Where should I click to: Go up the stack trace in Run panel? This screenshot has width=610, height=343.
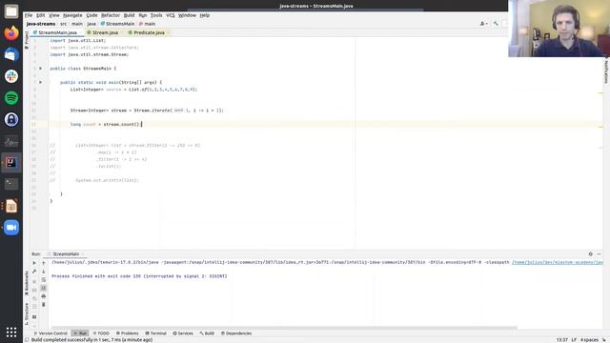tap(44, 263)
